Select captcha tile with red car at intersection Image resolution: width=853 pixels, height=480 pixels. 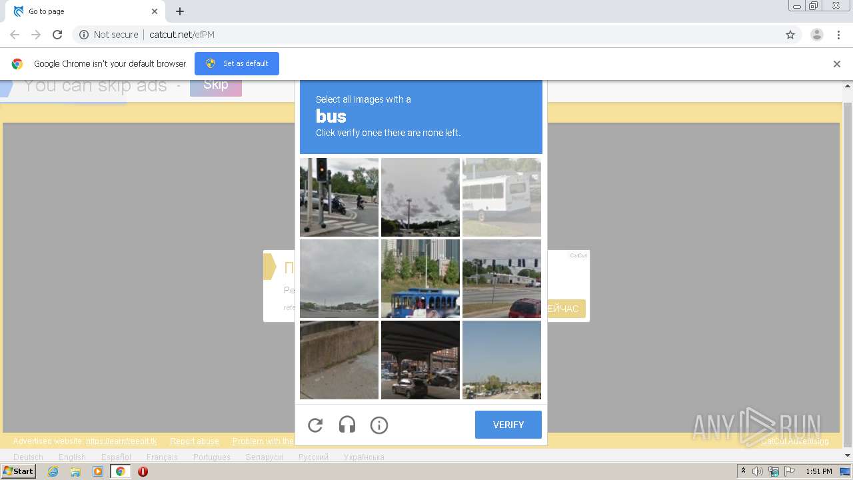click(x=502, y=279)
